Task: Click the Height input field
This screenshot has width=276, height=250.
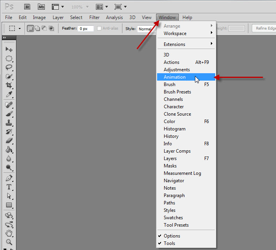Action: point(237,28)
